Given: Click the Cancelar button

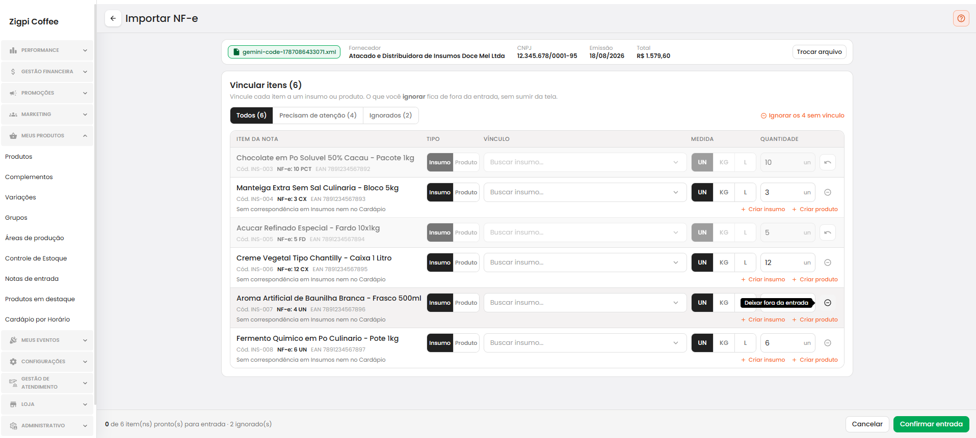Looking at the screenshot, I should (867, 424).
